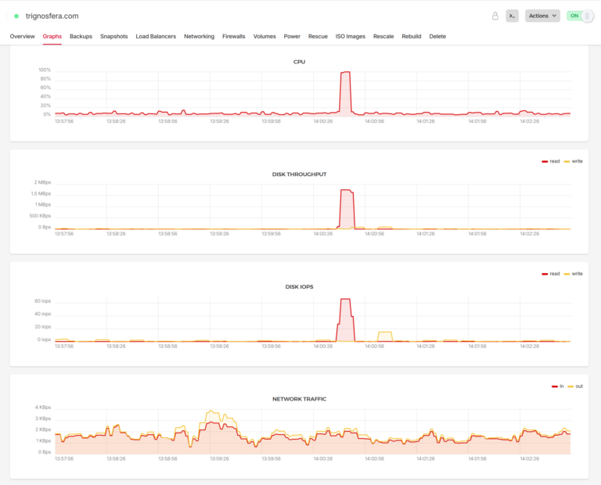Open the Load Balancers tab
The width and height of the screenshot is (601, 485).
click(156, 36)
